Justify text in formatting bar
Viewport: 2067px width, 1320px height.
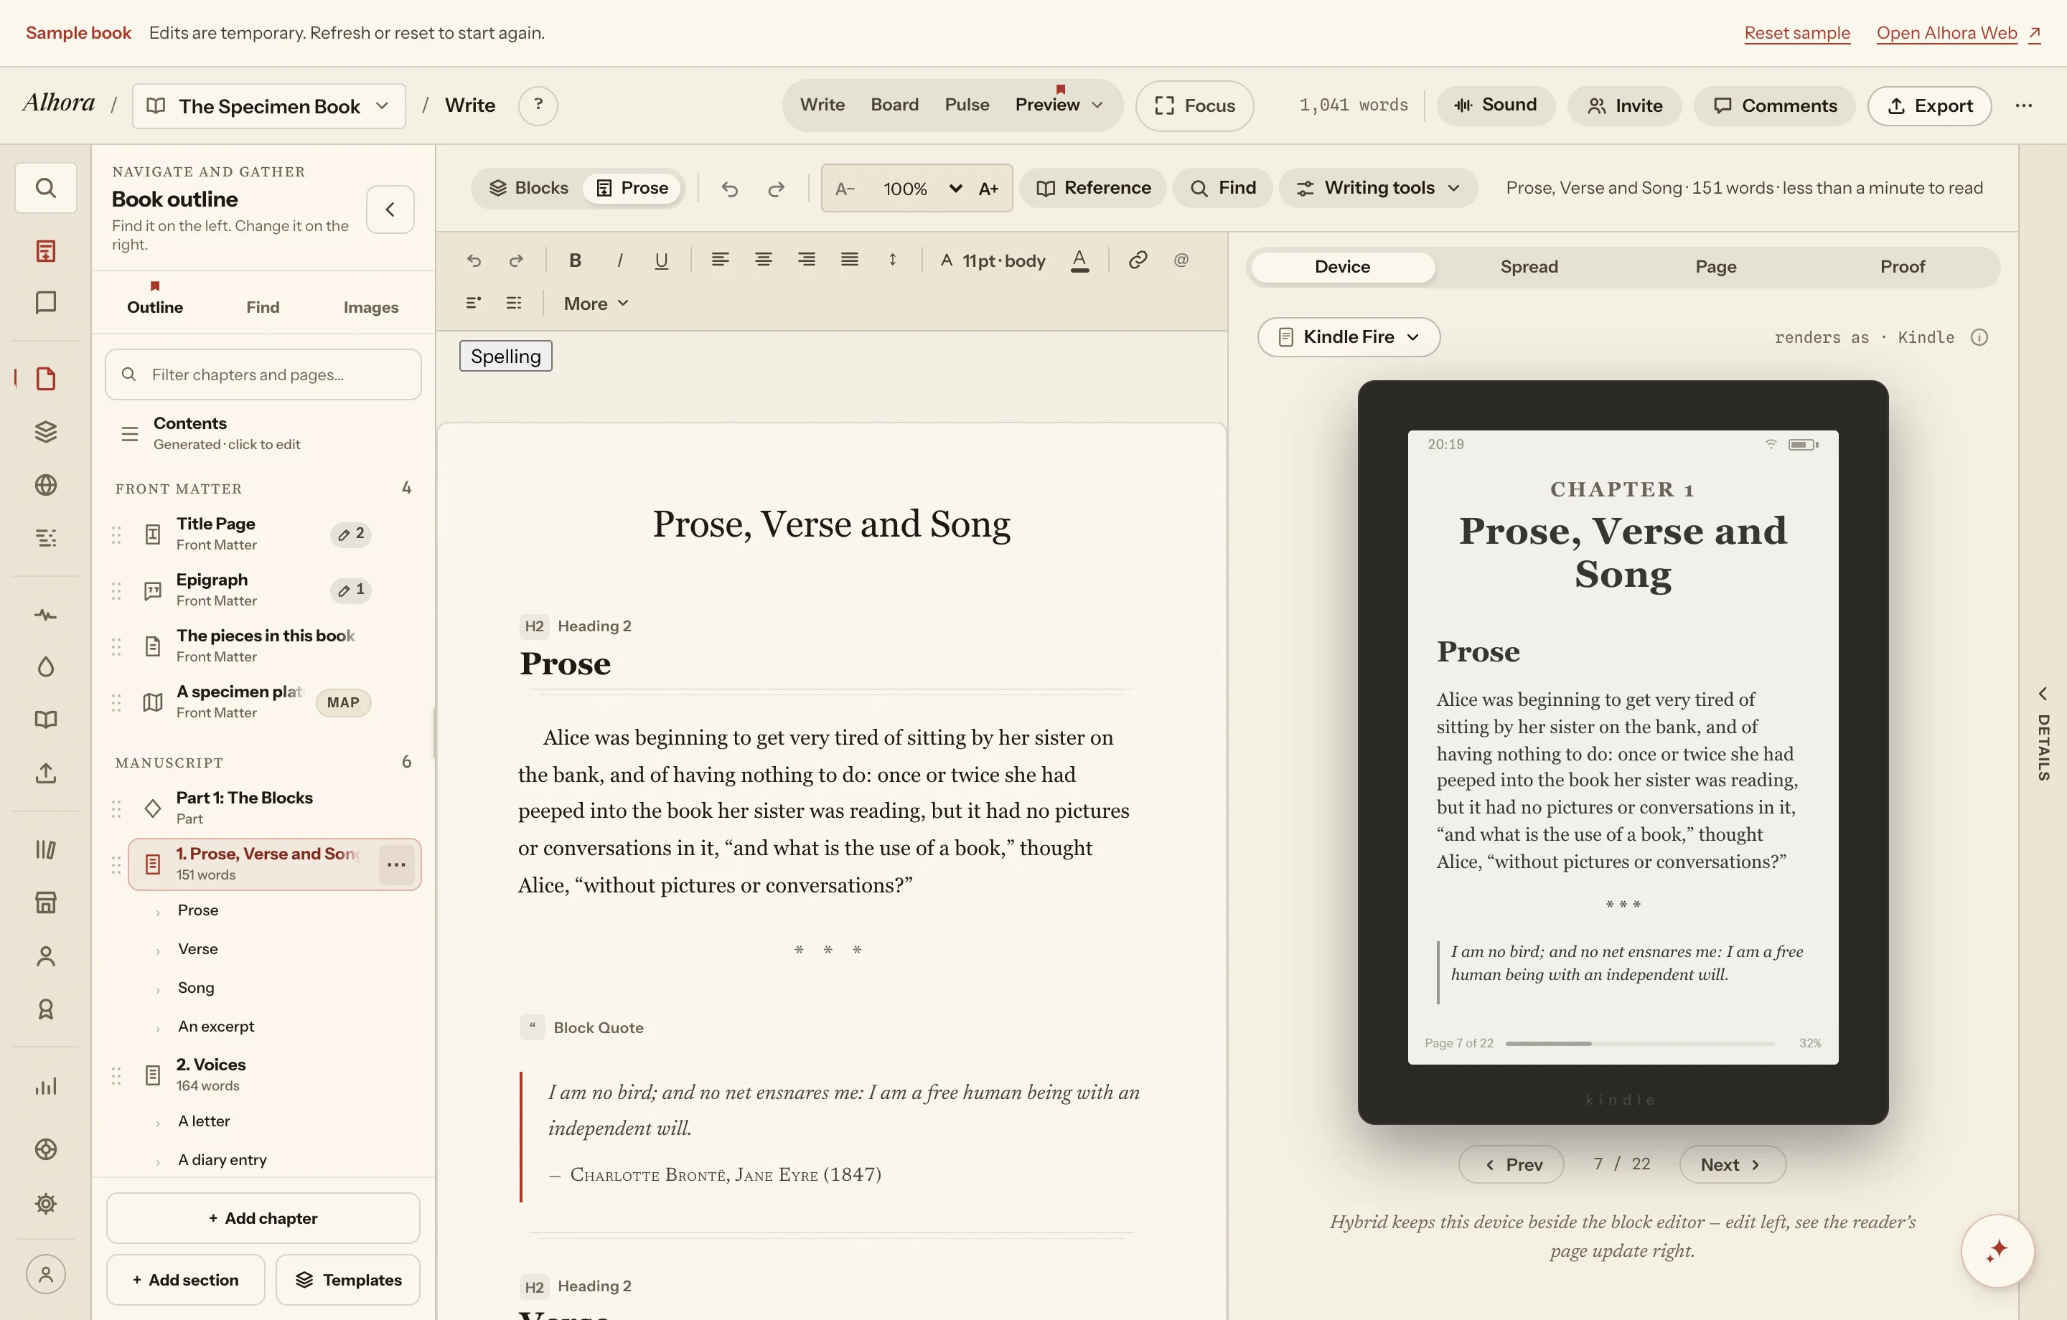(x=850, y=259)
